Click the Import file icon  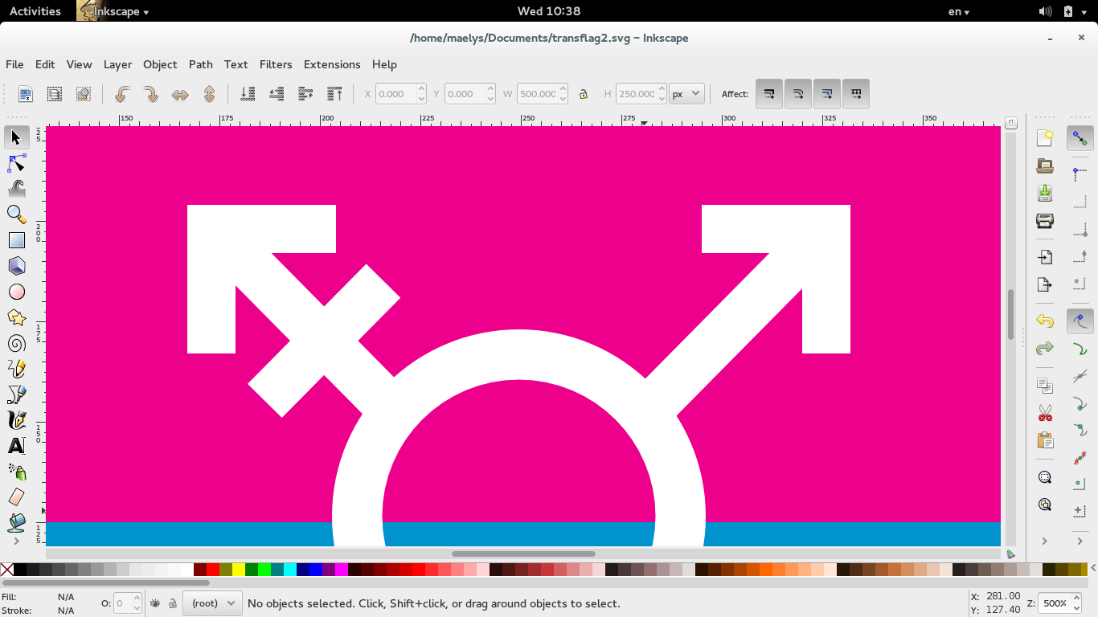[x=1045, y=257]
